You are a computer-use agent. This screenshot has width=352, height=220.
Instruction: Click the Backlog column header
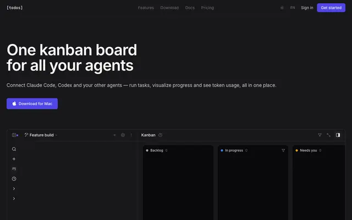157,150
